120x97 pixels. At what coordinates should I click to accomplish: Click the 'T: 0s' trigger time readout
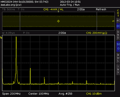pos(21,9)
